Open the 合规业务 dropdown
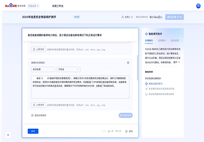The image size is (204, 142). pyautogui.click(x=33, y=6)
